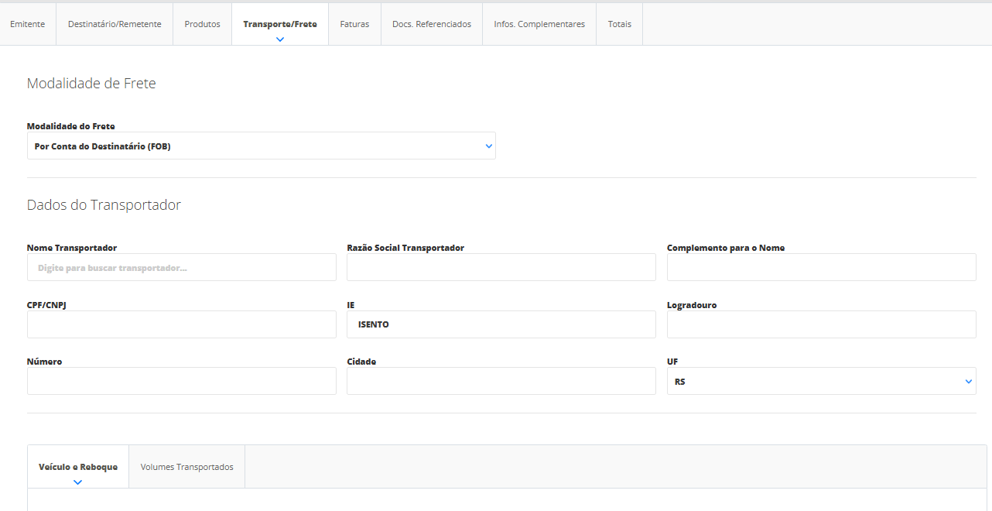The width and height of the screenshot is (992, 511).
Task: Switch to Docs. Referenciados tab
Action: pos(431,24)
